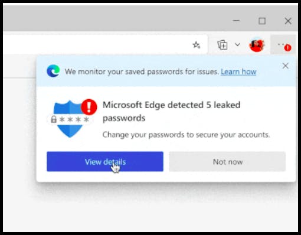Image resolution: width=301 pixels, height=235 pixels.
Task: Choose the Not now button
Action: tap(227, 162)
